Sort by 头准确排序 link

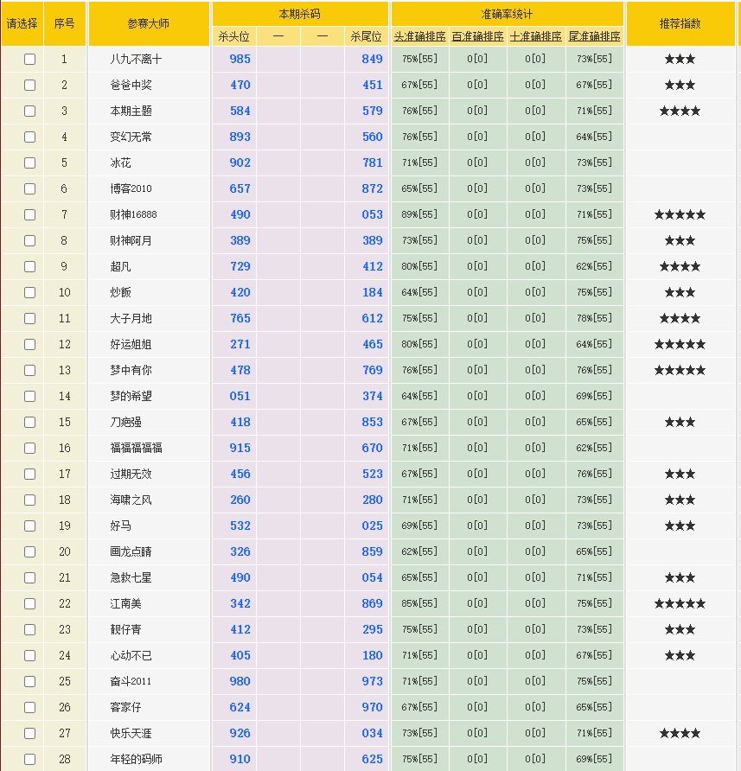[x=419, y=36]
